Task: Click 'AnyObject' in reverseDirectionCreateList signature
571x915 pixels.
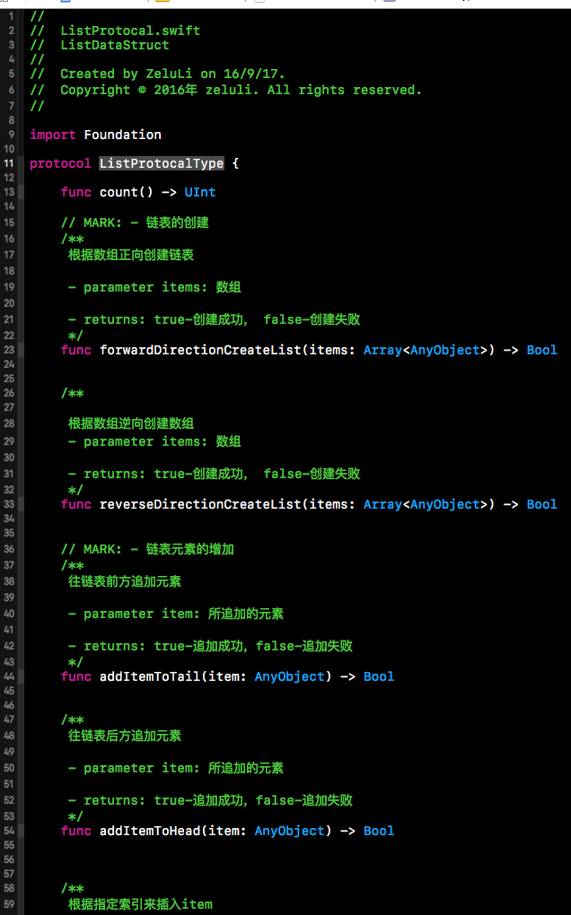Action: 445,504
